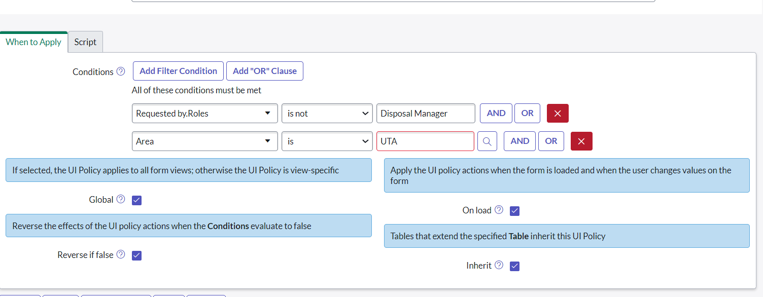
Task: Click the Add Filter Condition button
Action: (x=178, y=71)
